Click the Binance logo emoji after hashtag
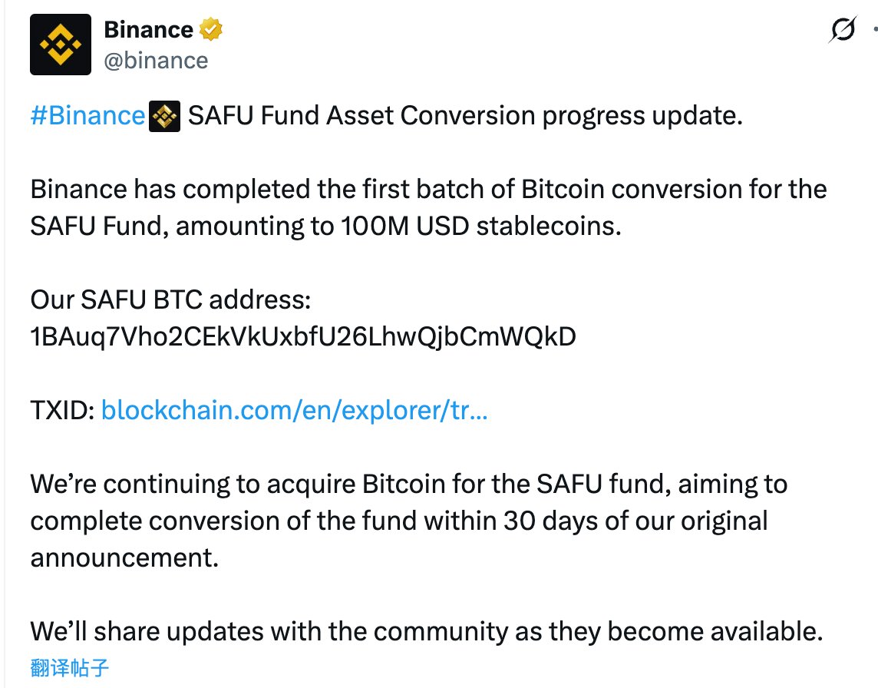Viewport: 878px width, 688px height. [x=164, y=116]
